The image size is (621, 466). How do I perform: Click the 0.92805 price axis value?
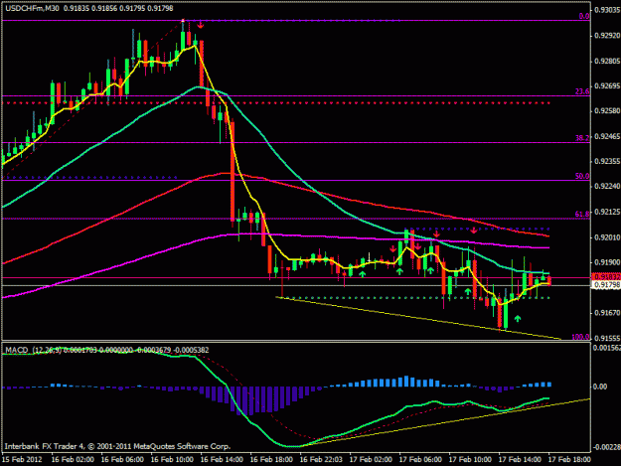pos(607,61)
